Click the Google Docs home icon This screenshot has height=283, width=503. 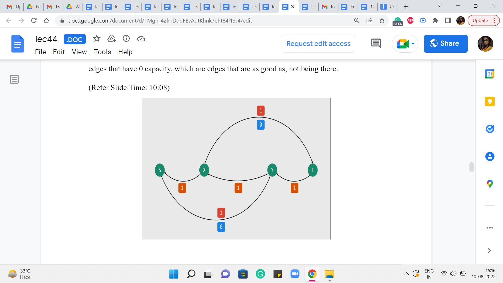(x=18, y=44)
